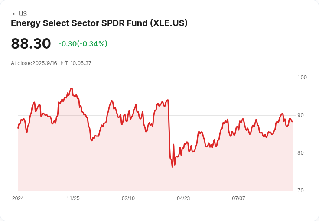Click the chart's lowest dip in April
This screenshot has height=221, width=319.
pos(173,167)
